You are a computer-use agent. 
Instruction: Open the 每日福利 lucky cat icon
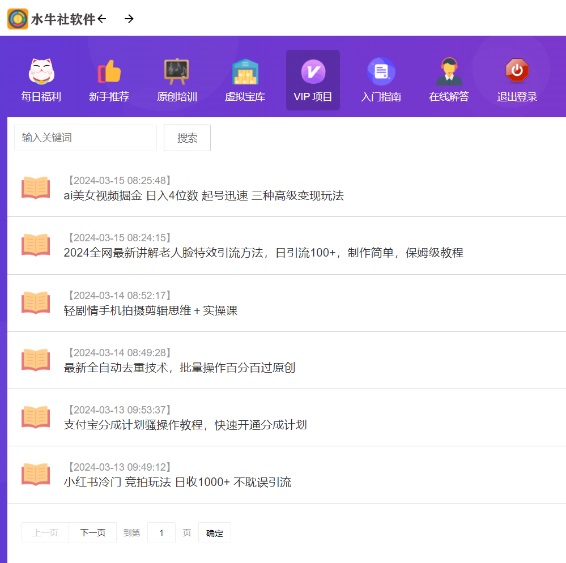[x=41, y=71]
